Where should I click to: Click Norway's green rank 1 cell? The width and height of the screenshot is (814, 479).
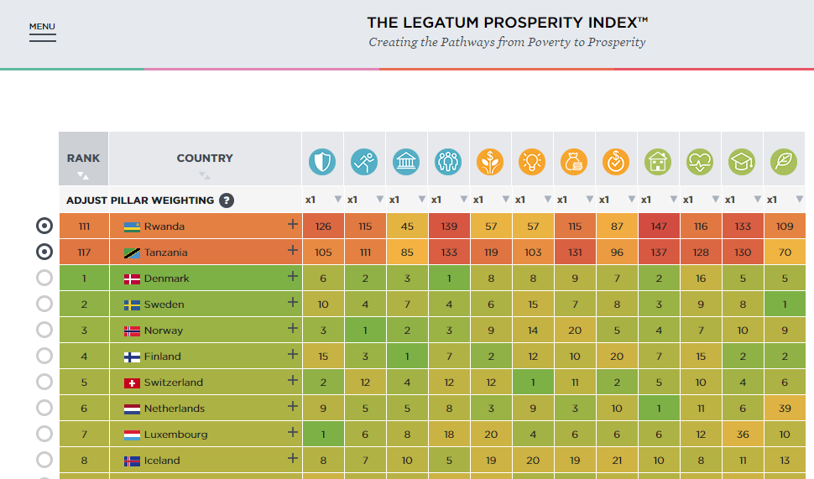[x=364, y=331]
